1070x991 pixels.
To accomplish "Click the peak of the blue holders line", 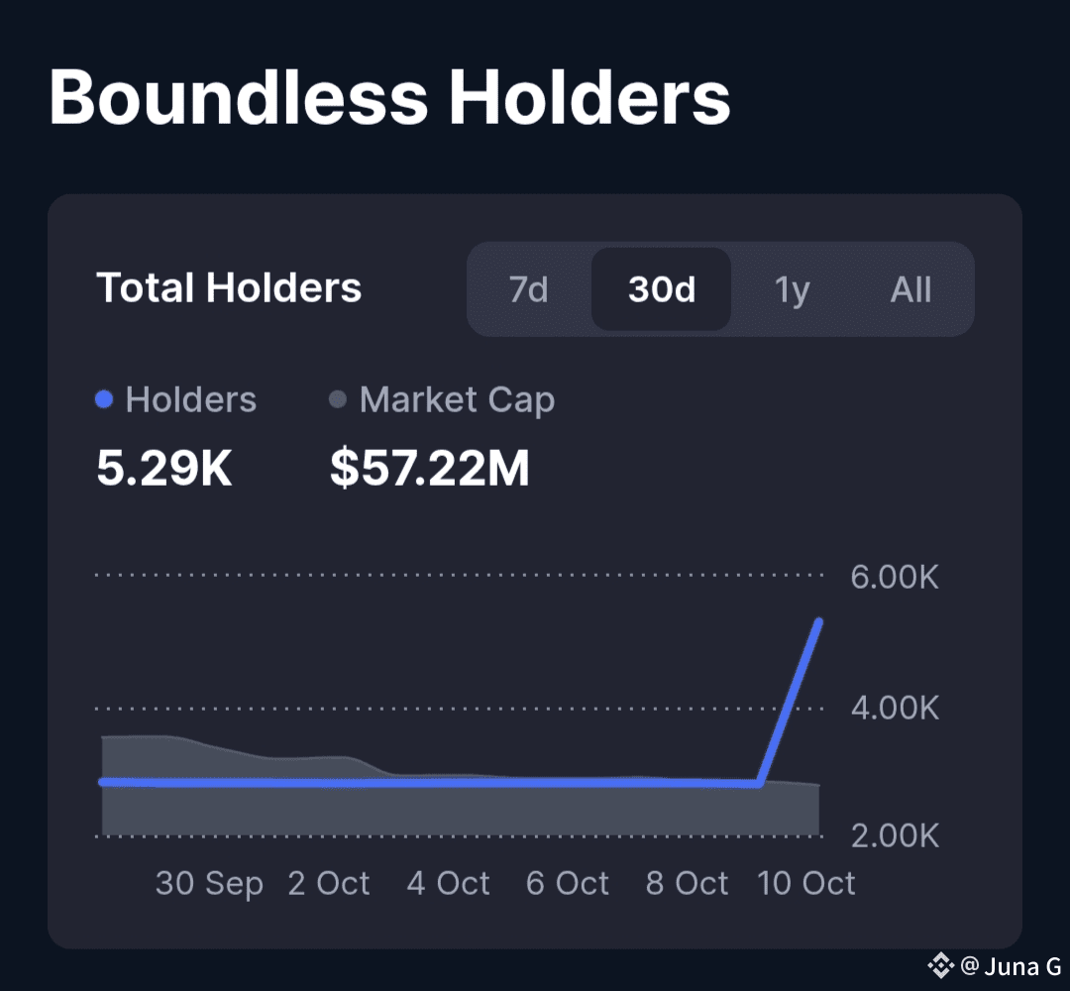I will point(818,622).
